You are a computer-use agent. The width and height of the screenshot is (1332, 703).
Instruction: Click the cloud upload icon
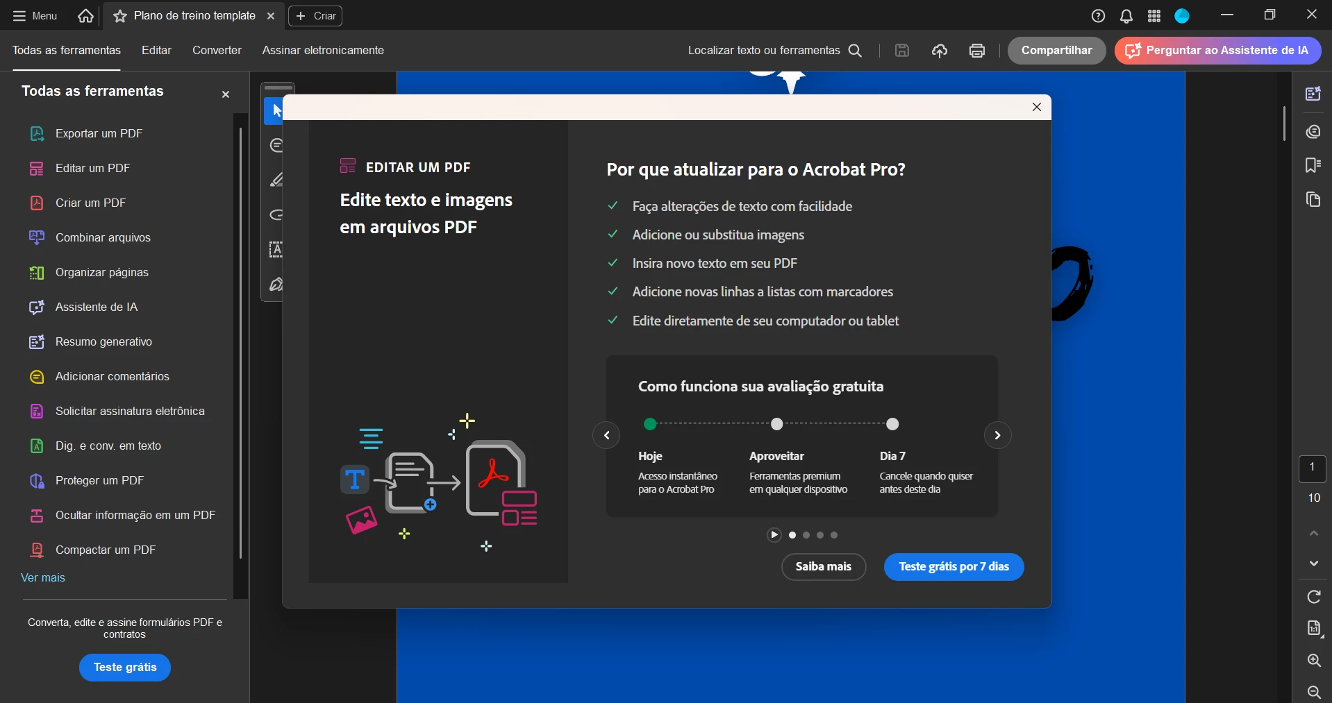(939, 50)
